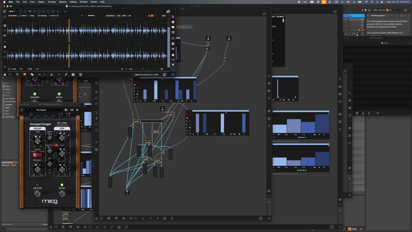Open the Extras menu
The height and width of the screenshot is (232, 412).
94,2
